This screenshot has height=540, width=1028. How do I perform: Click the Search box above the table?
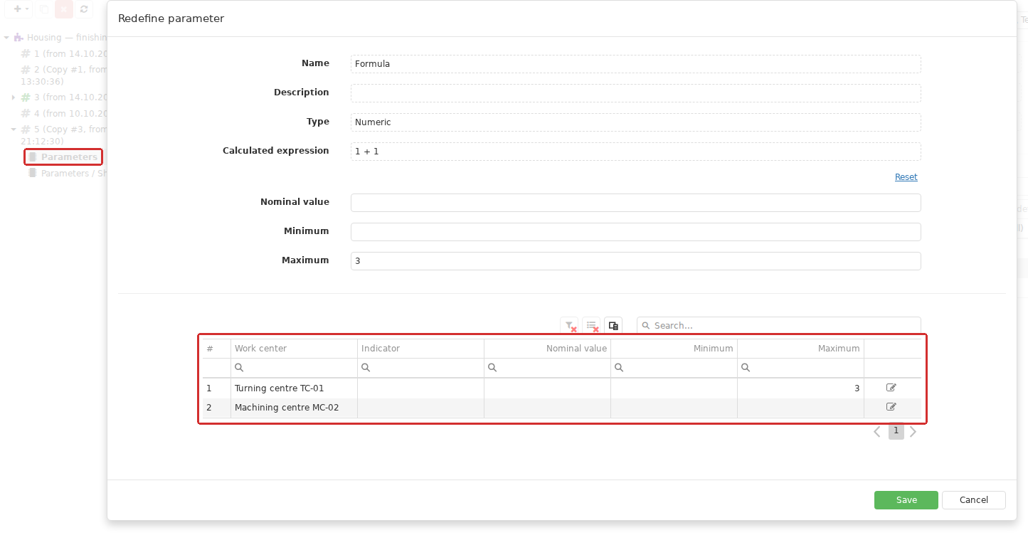tap(778, 326)
